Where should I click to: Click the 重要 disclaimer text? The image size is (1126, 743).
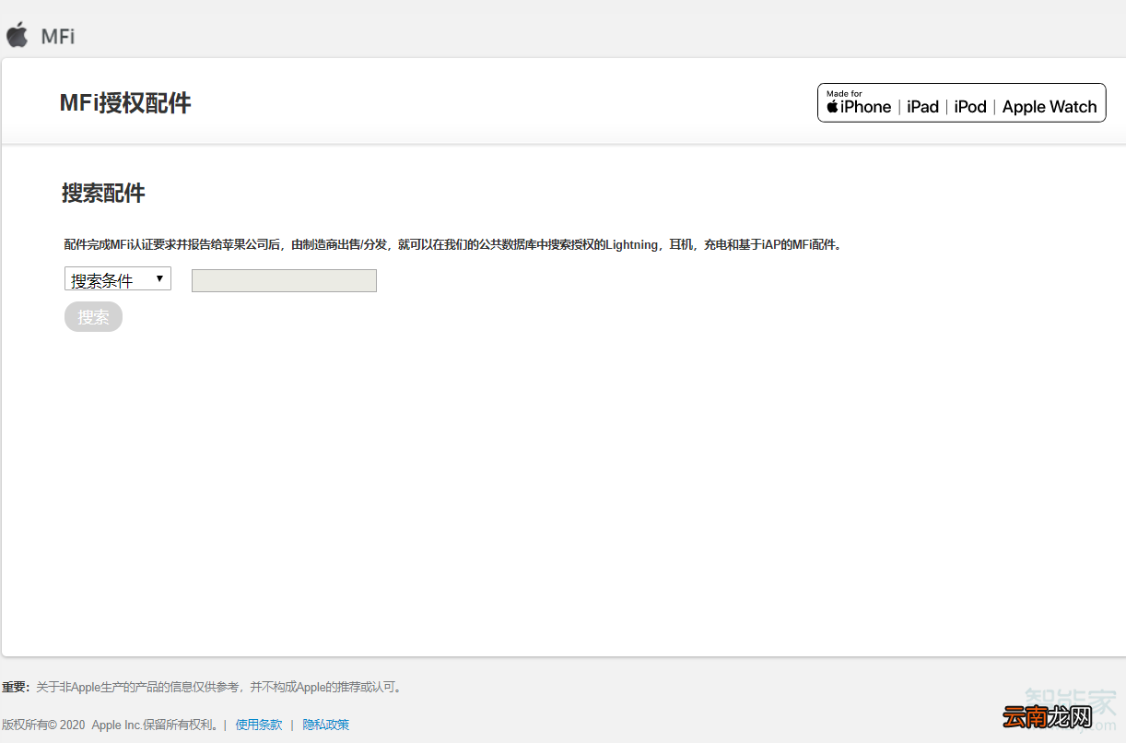tap(202, 687)
